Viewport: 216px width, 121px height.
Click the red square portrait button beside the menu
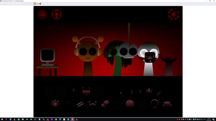tap(56, 14)
